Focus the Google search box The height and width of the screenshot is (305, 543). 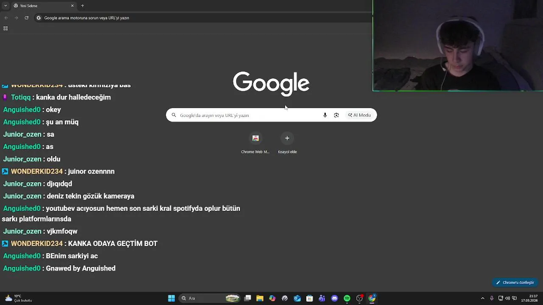tap(271, 115)
